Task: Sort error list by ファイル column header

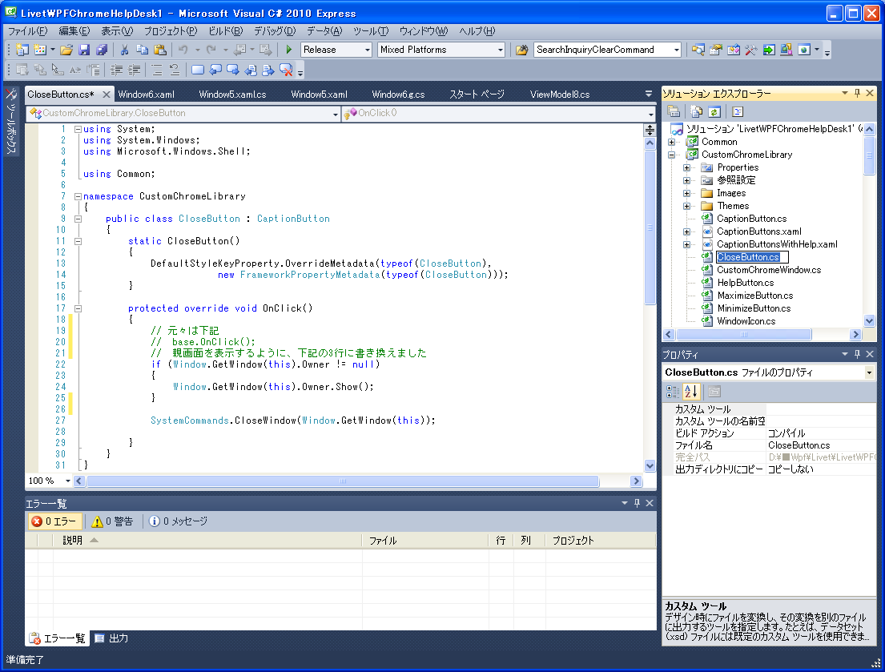Action: [425, 540]
